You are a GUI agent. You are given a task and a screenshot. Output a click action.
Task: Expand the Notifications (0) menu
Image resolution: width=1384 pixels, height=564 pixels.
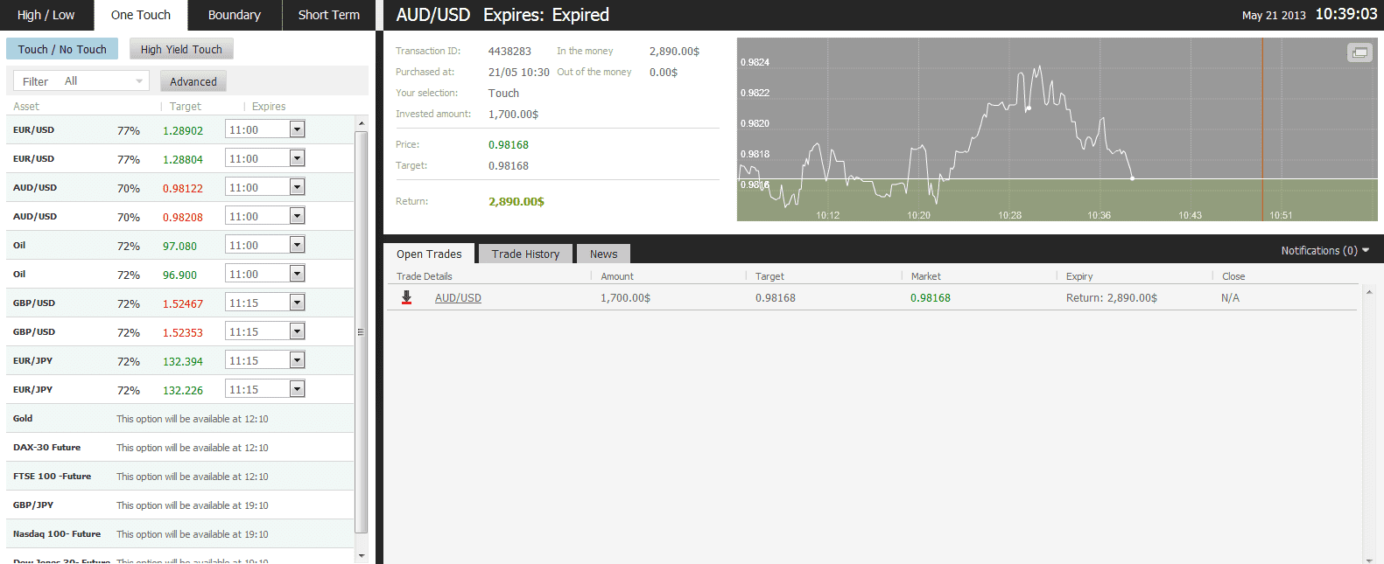click(x=1324, y=251)
